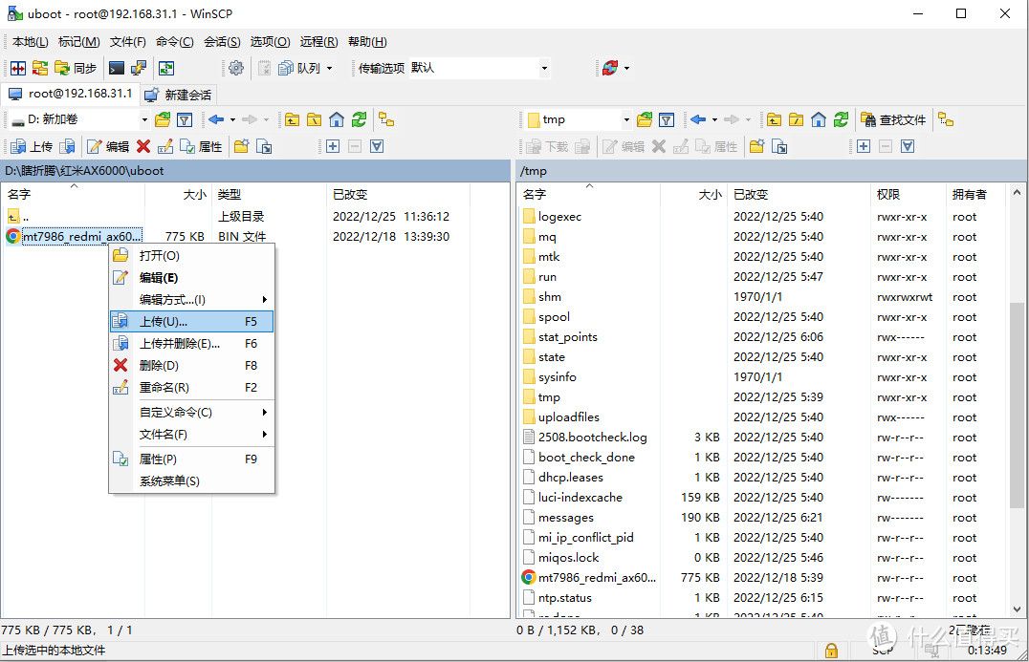Open the 本地(L) menu
Screen dimensions: 1029x662
pos(31,42)
